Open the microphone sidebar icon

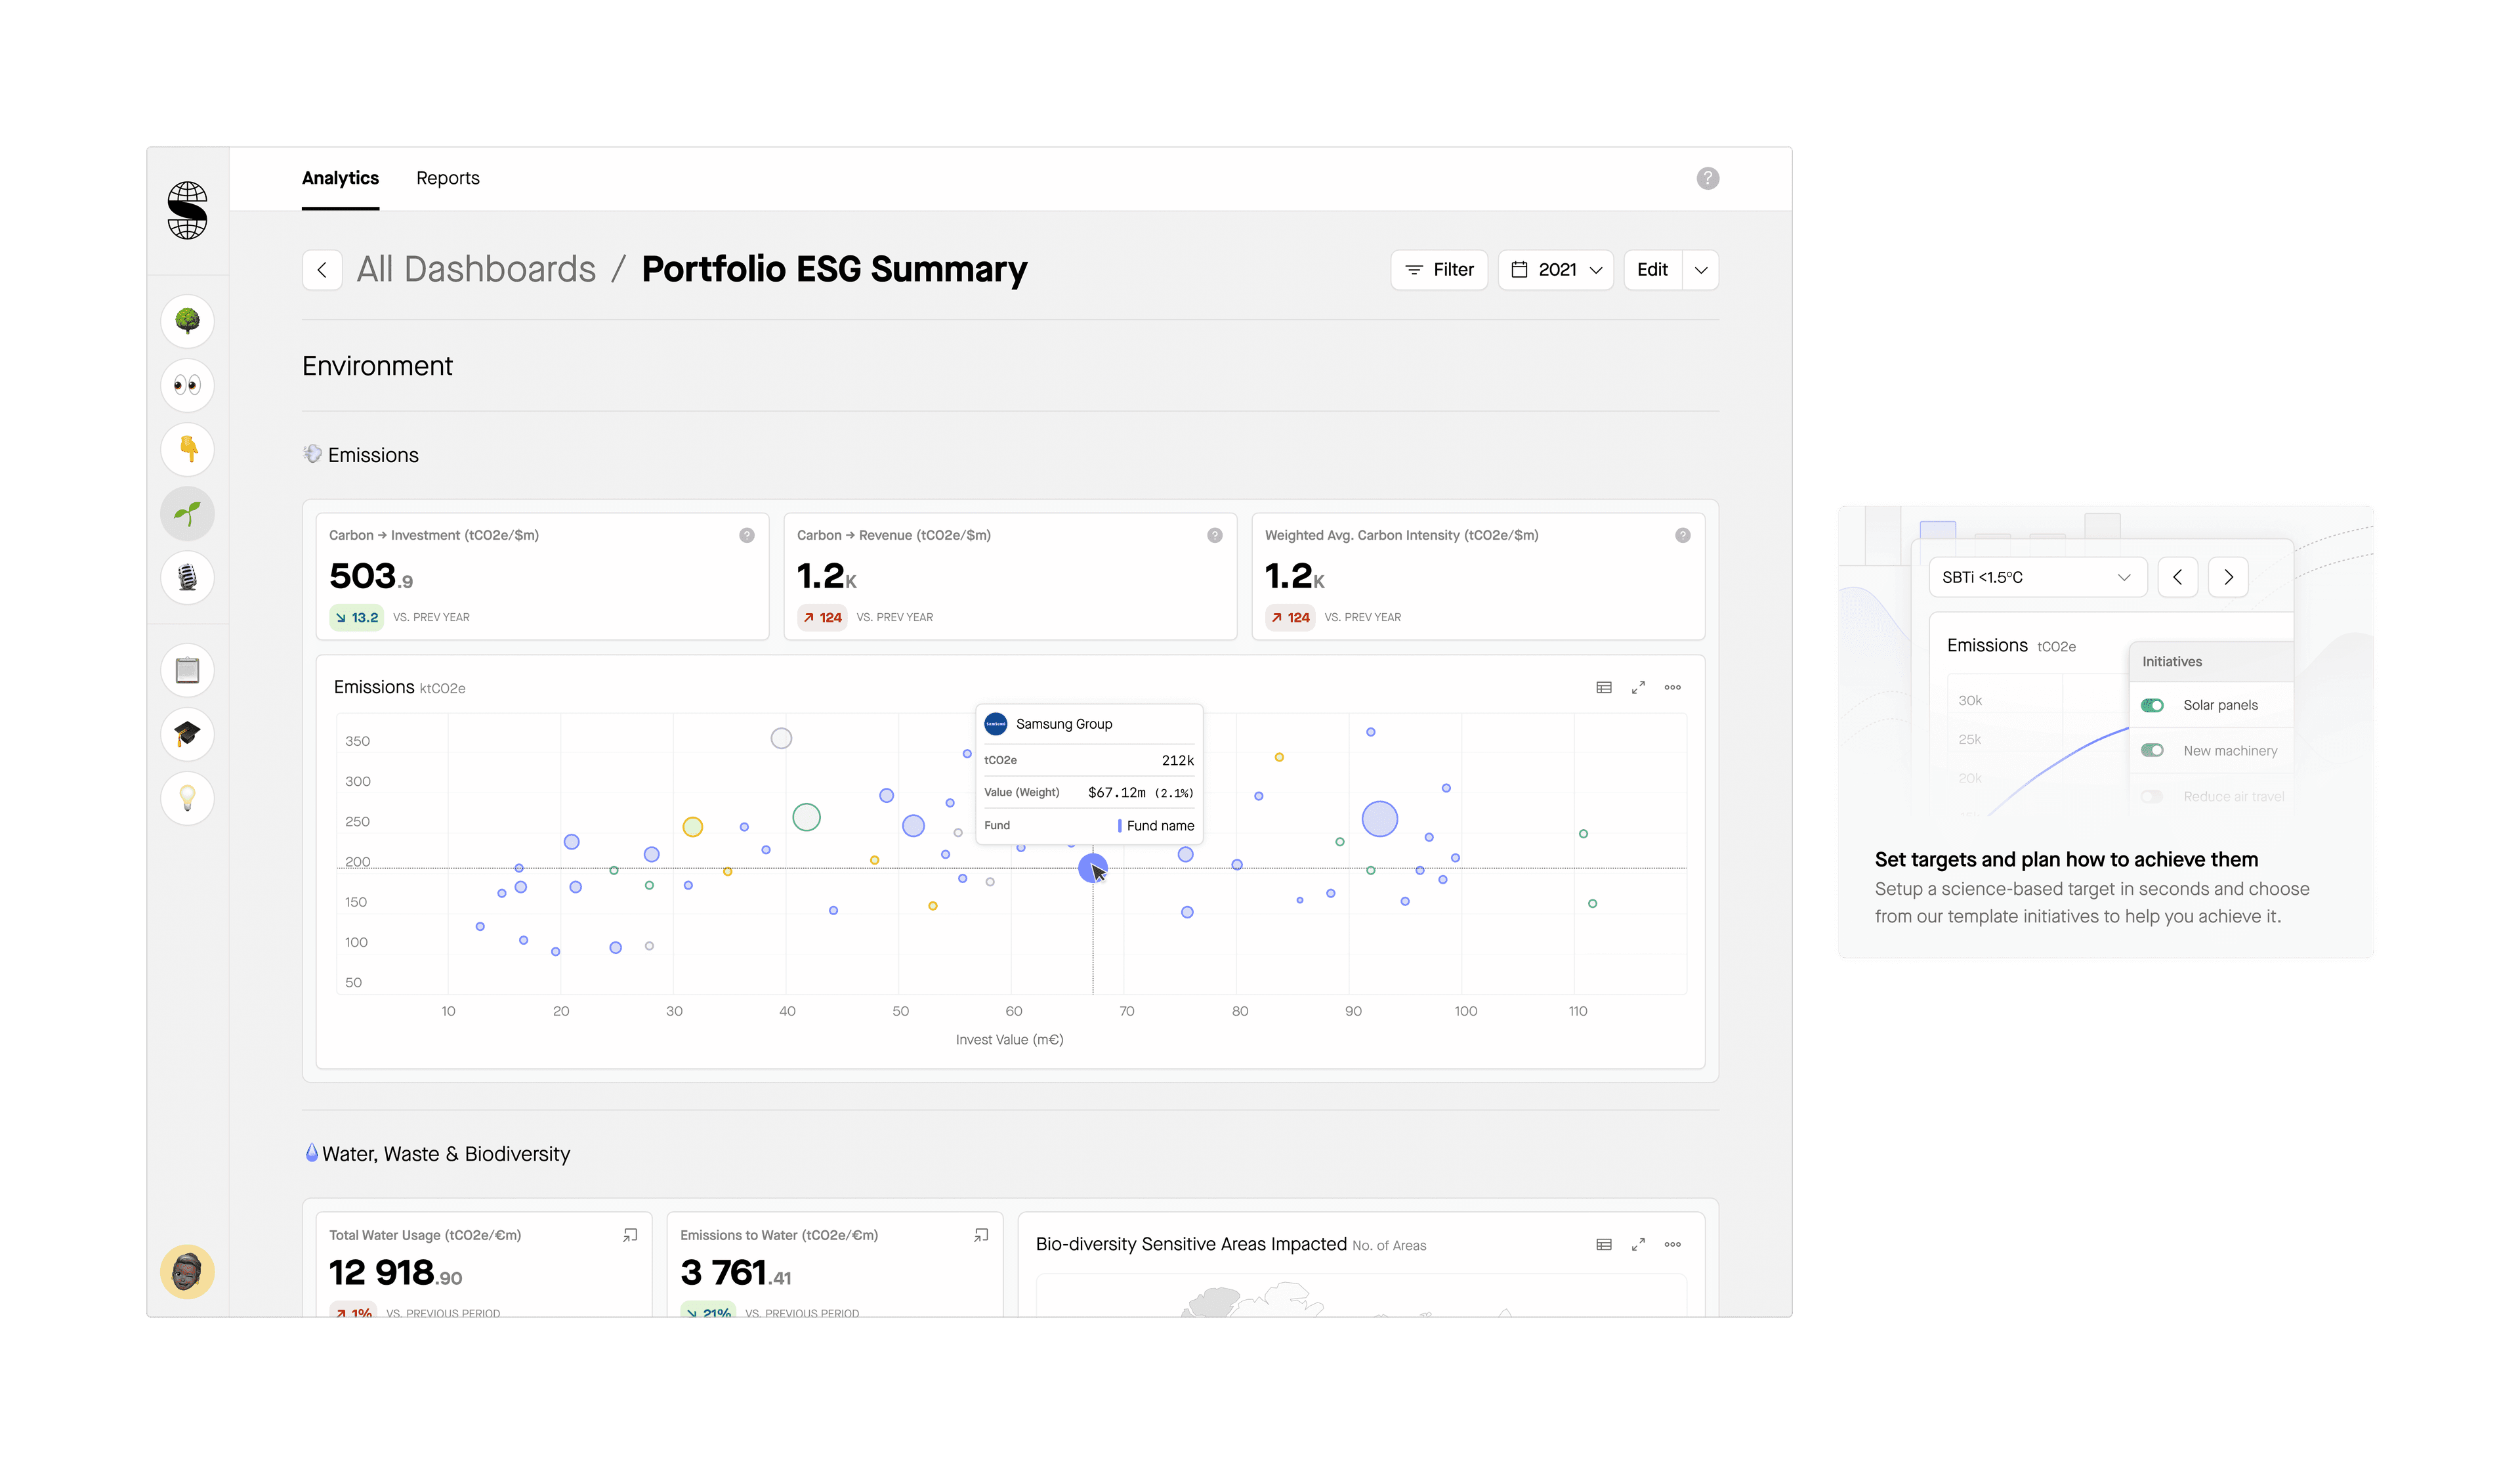[x=187, y=578]
